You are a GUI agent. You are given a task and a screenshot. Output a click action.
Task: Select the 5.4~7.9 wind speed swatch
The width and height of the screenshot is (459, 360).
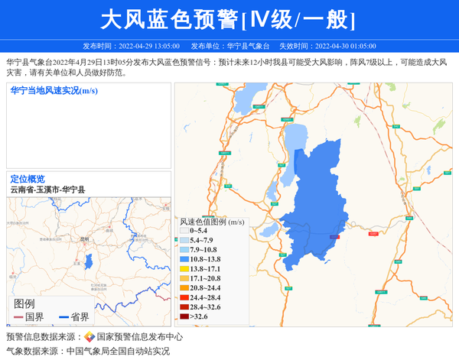tap(184, 240)
